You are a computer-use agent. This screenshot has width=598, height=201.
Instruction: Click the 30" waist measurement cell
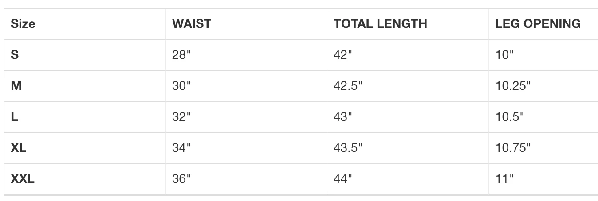(x=181, y=86)
